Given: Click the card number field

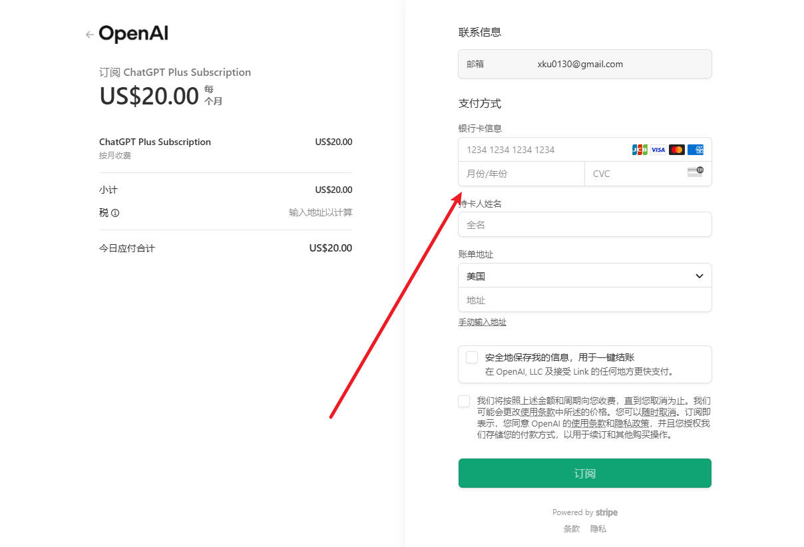Looking at the screenshot, I should [585, 150].
